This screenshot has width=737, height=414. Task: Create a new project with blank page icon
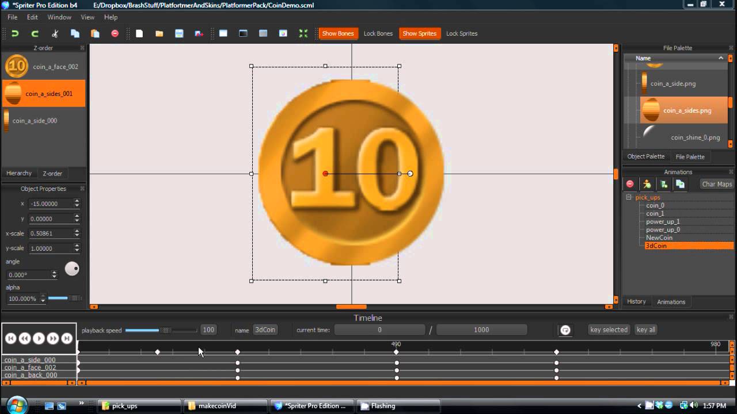[139, 33]
